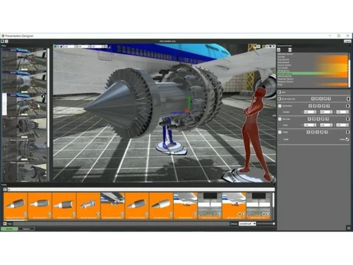Click the plus icon next to Tags
This screenshot has height=265, width=353.
click(5, 223)
